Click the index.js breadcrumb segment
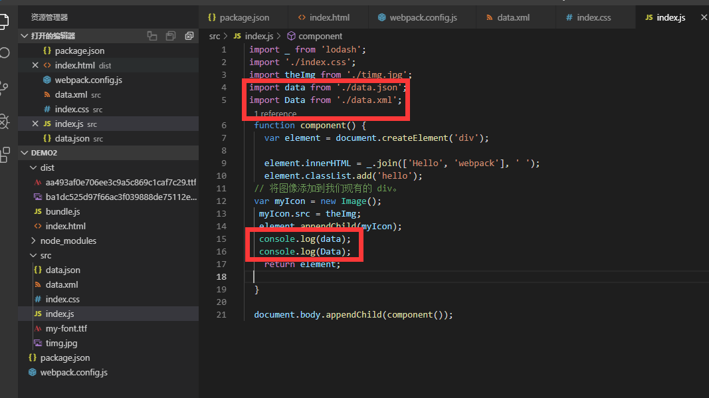The width and height of the screenshot is (709, 398). [259, 36]
